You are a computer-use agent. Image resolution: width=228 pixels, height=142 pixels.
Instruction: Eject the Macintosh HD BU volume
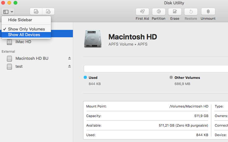click(x=70, y=58)
